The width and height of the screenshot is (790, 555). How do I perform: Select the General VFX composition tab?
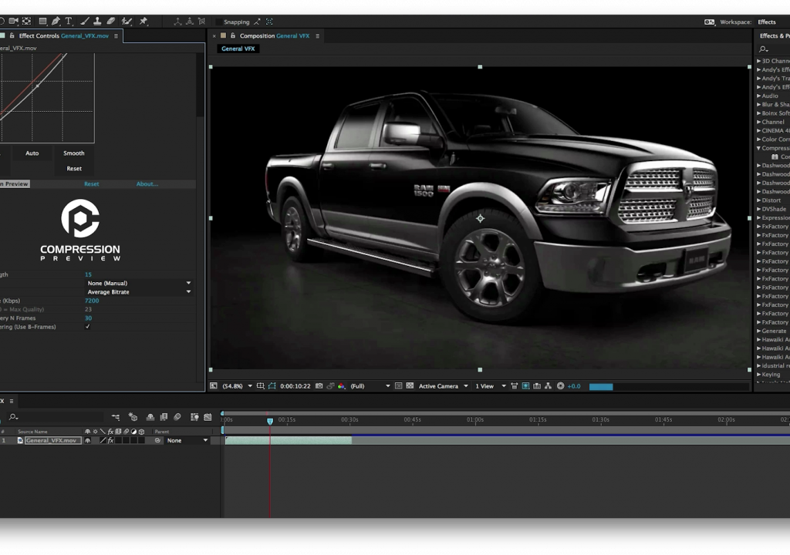(x=238, y=49)
